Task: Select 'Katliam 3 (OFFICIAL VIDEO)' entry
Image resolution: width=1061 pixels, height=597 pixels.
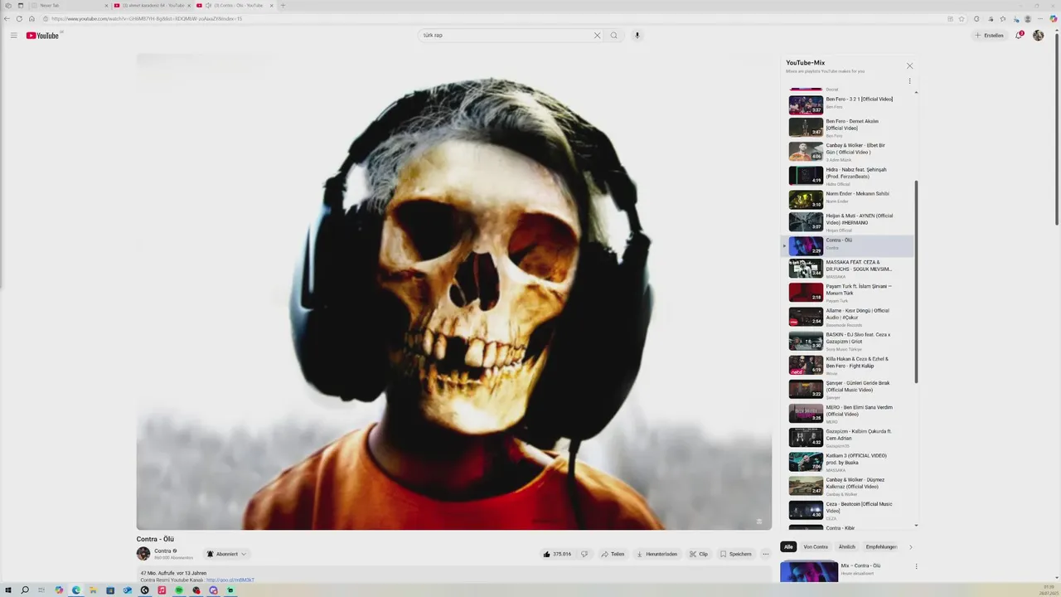Action: pyautogui.click(x=848, y=460)
